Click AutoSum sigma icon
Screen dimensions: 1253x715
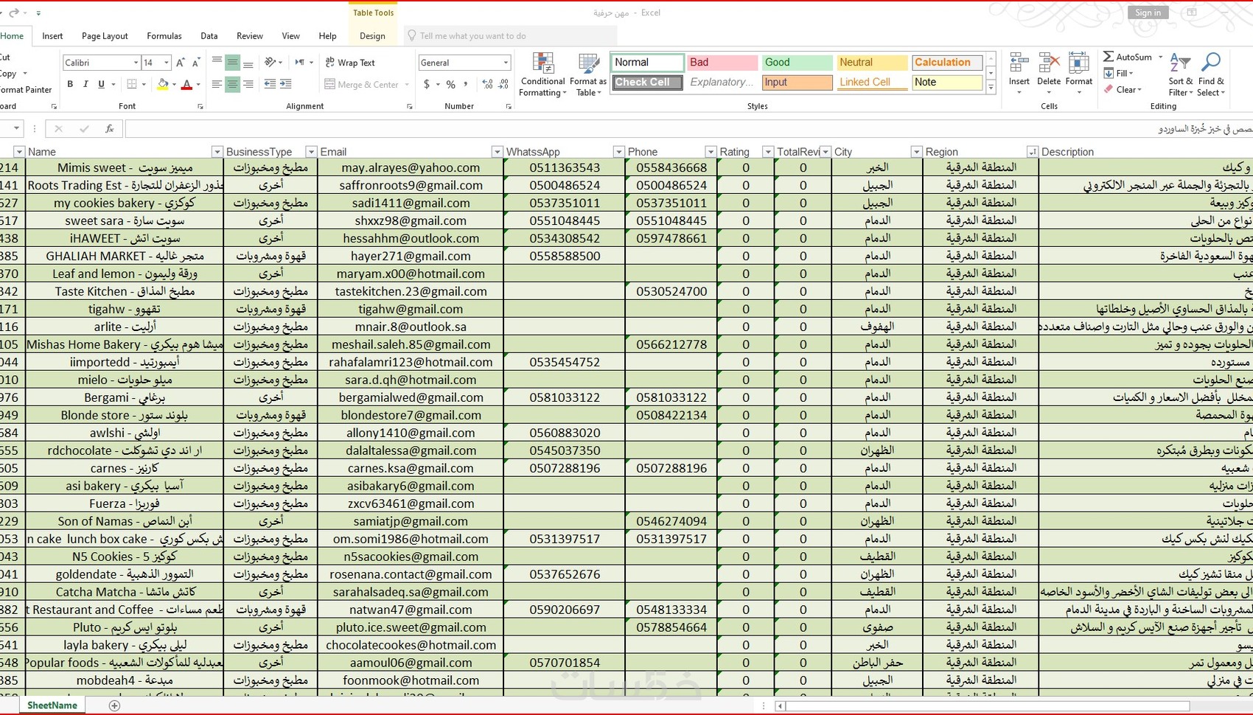(x=1109, y=57)
